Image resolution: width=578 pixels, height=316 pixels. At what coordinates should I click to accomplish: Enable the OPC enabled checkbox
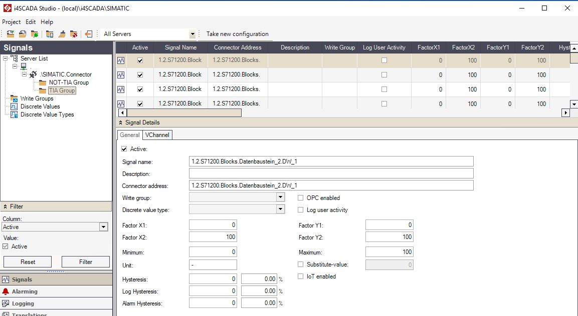(300, 198)
